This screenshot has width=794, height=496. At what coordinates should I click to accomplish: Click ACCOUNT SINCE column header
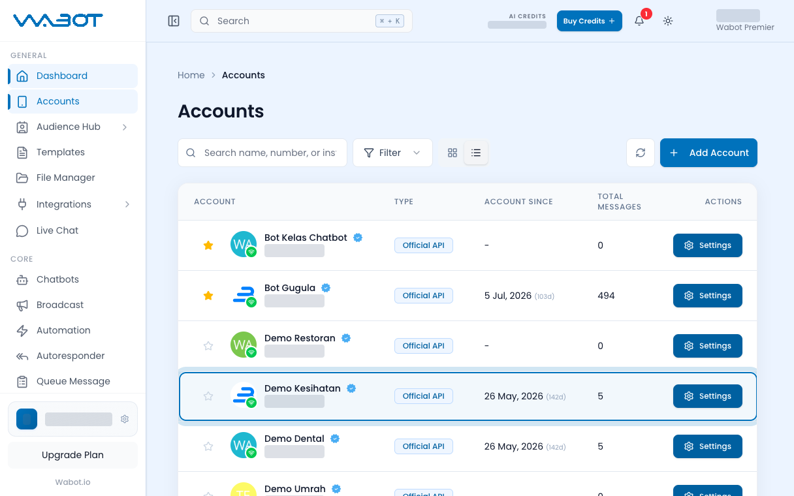pos(518,202)
